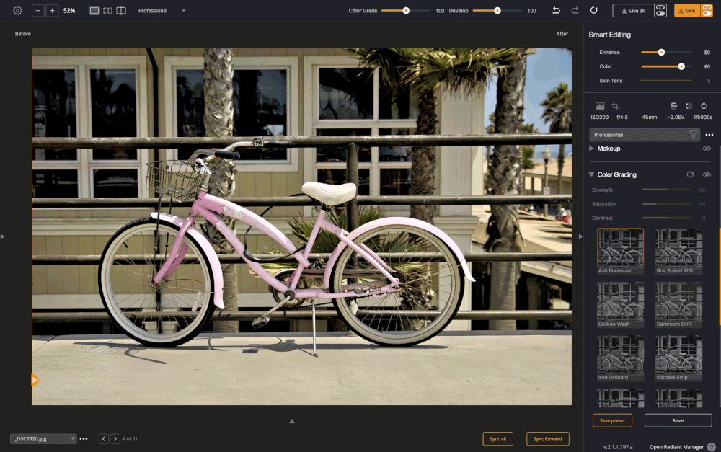
Task: Click the funnel filter icon
Action: tap(693, 135)
